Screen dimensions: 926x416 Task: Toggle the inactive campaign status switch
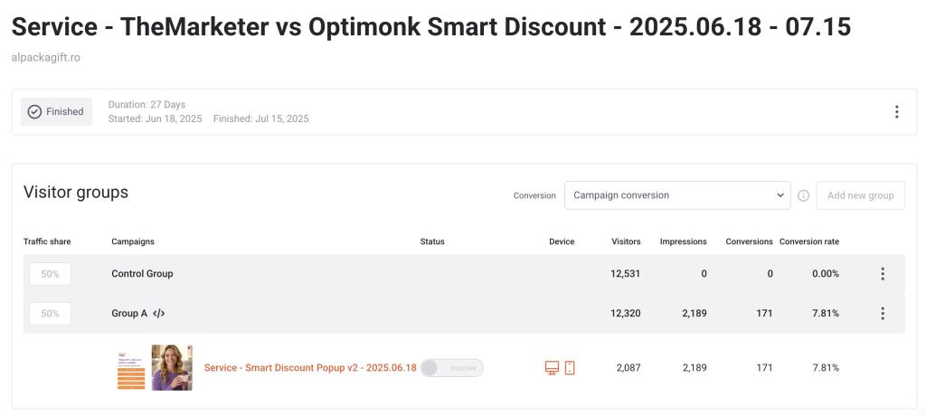[452, 368]
